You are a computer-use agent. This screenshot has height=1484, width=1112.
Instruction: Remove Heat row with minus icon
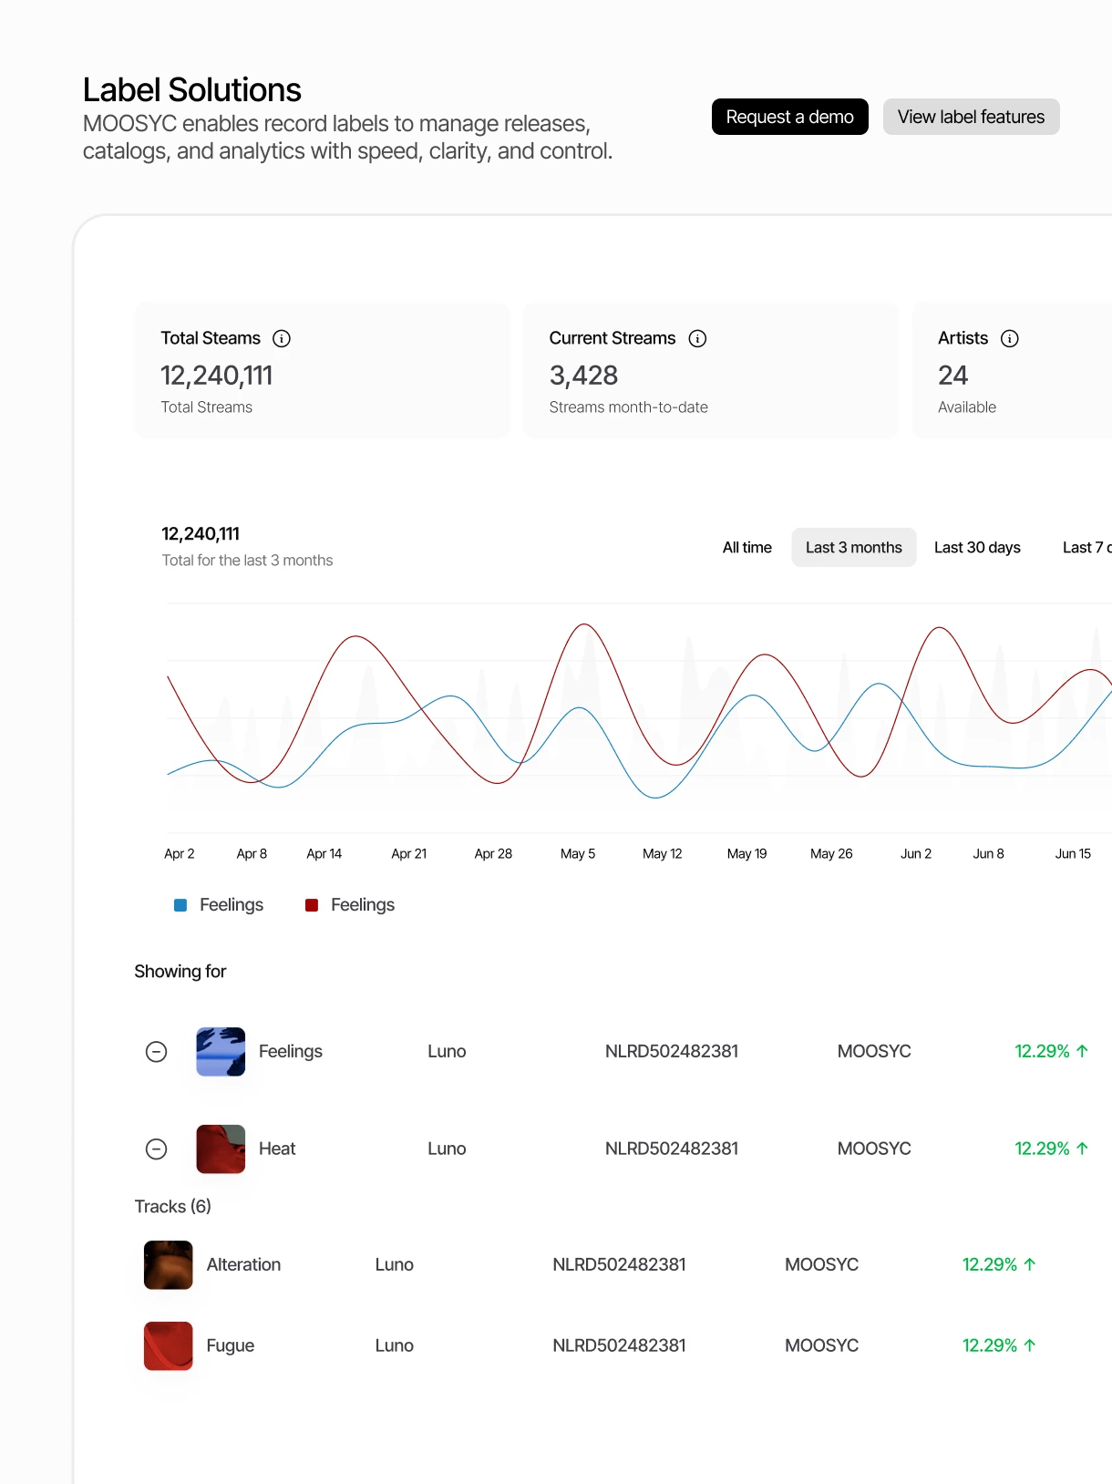point(157,1149)
